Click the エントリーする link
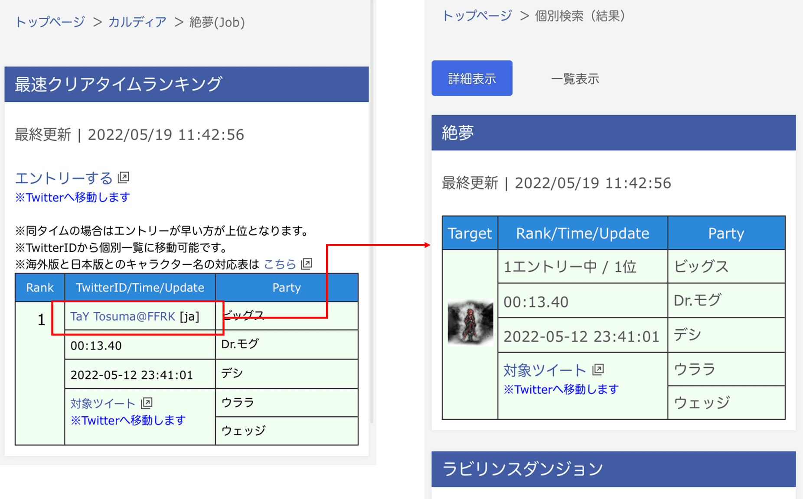Image resolution: width=803 pixels, height=499 pixels. 64,178
